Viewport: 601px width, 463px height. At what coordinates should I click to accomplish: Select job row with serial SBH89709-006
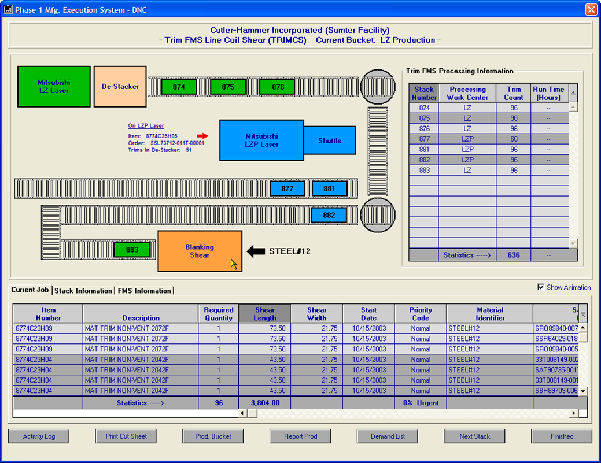pyautogui.click(x=296, y=391)
